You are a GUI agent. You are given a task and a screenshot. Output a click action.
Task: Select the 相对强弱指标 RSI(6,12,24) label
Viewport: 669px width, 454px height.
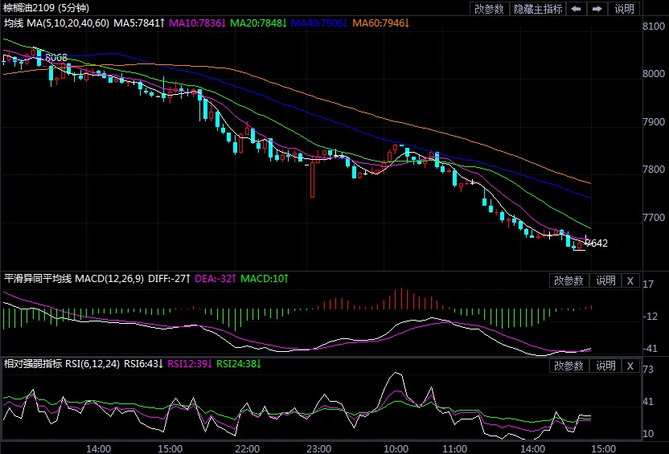click(x=62, y=364)
